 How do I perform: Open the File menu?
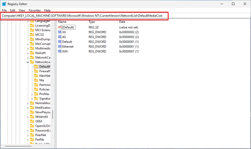click(x=4, y=10)
